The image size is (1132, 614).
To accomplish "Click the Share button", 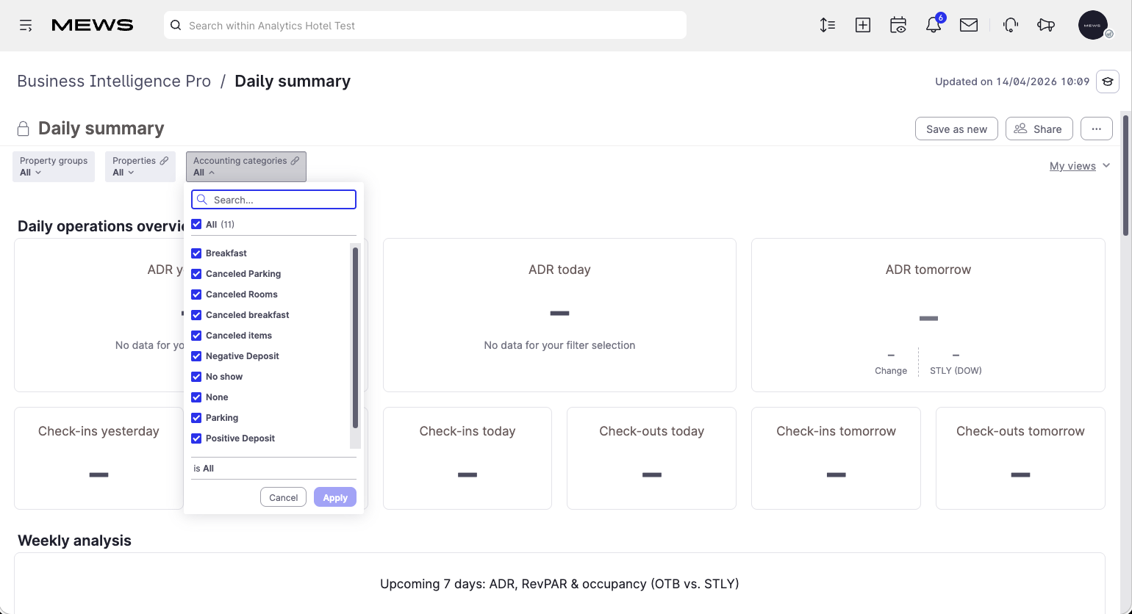I will tap(1039, 129).
